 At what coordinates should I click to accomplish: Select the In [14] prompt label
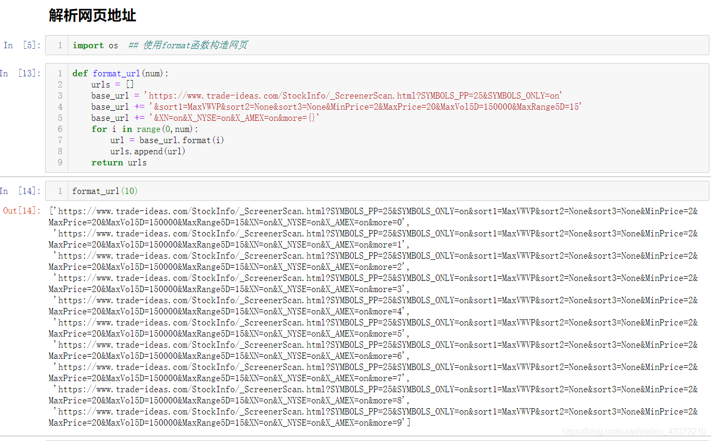[x=20, y=191]
